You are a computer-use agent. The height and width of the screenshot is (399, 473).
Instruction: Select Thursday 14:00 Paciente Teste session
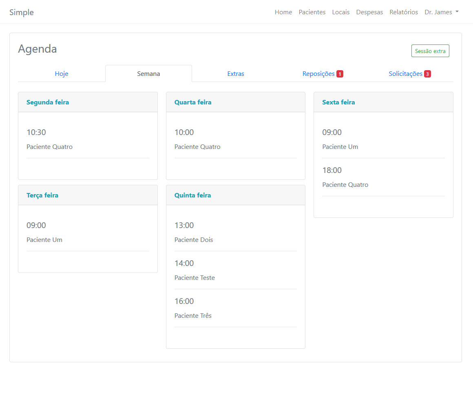click(195, 270)
